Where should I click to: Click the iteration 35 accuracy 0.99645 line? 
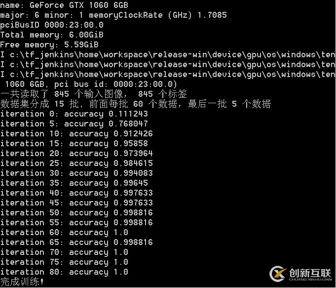tap(74, 183)
